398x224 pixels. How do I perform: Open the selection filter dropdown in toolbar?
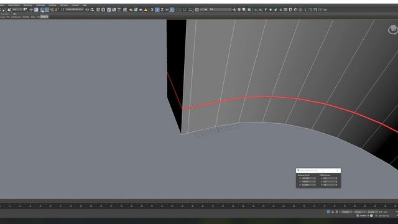click(17, 9)
